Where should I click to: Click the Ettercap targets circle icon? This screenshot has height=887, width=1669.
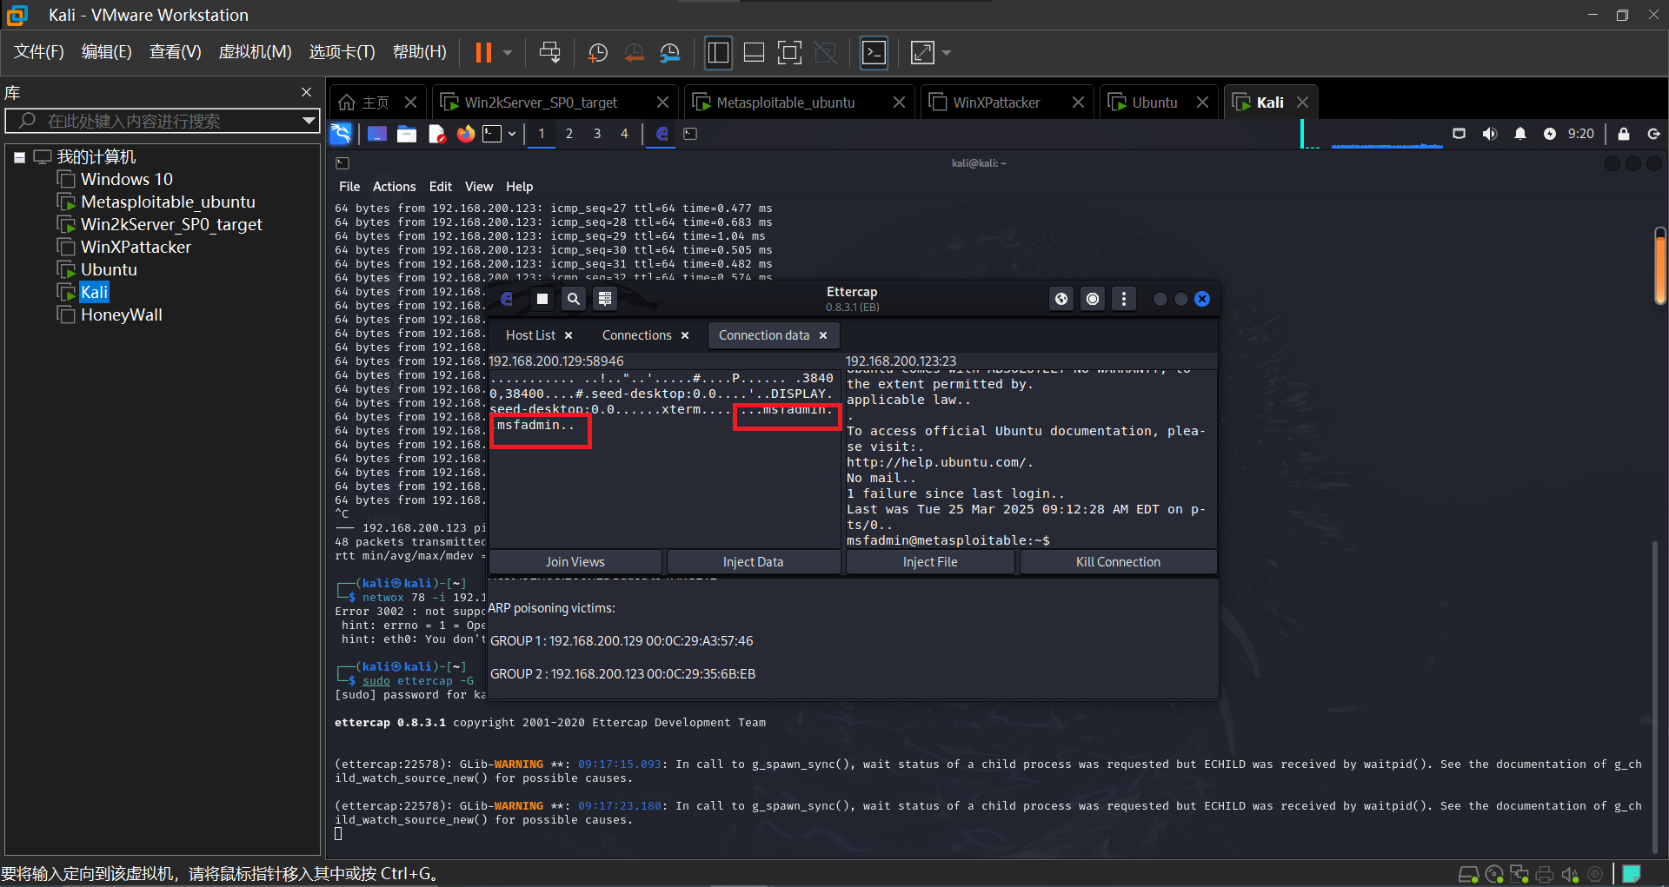click(1093, 299)
